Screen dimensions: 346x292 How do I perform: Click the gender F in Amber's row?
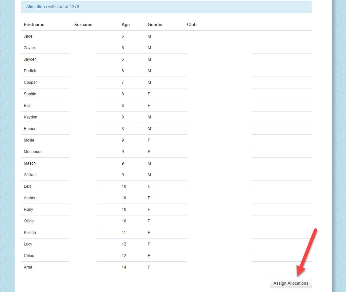click(149, 198)
